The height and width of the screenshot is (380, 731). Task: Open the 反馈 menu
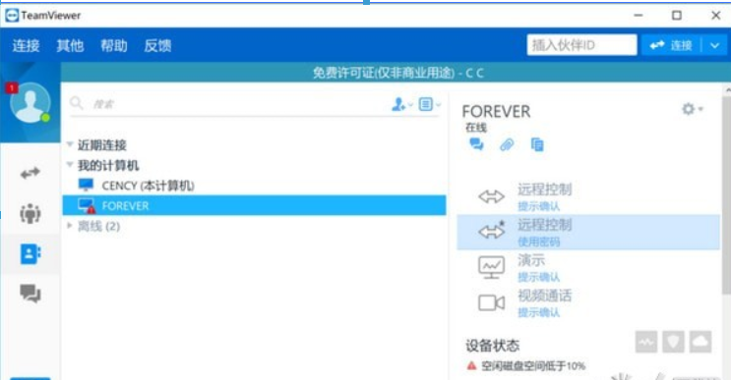point(157,45)
